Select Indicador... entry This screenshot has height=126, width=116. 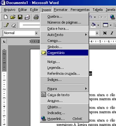tap(64, 113)
